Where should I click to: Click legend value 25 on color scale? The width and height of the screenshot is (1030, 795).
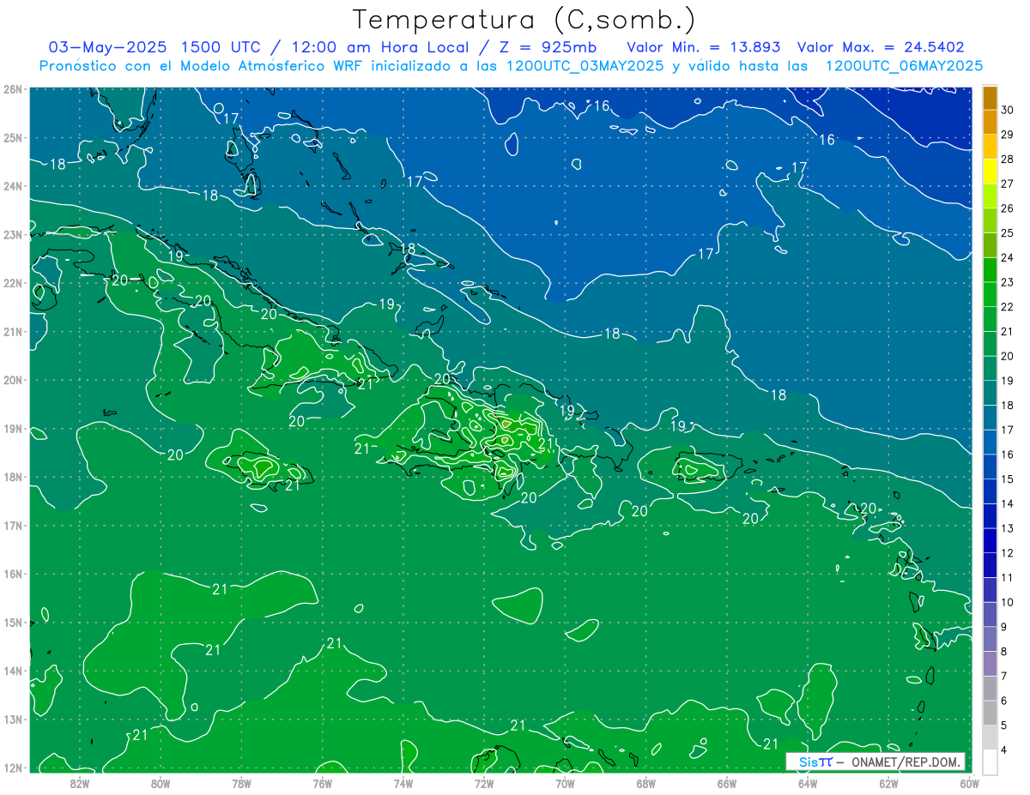pyautogui.click(x=1008, y=233)
